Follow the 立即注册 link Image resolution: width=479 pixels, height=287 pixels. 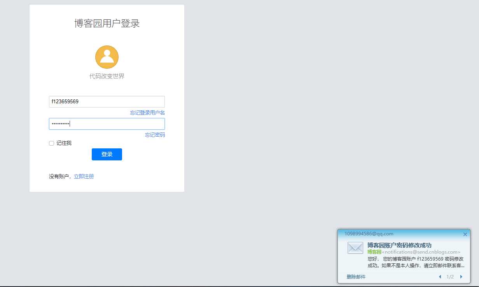84,176
